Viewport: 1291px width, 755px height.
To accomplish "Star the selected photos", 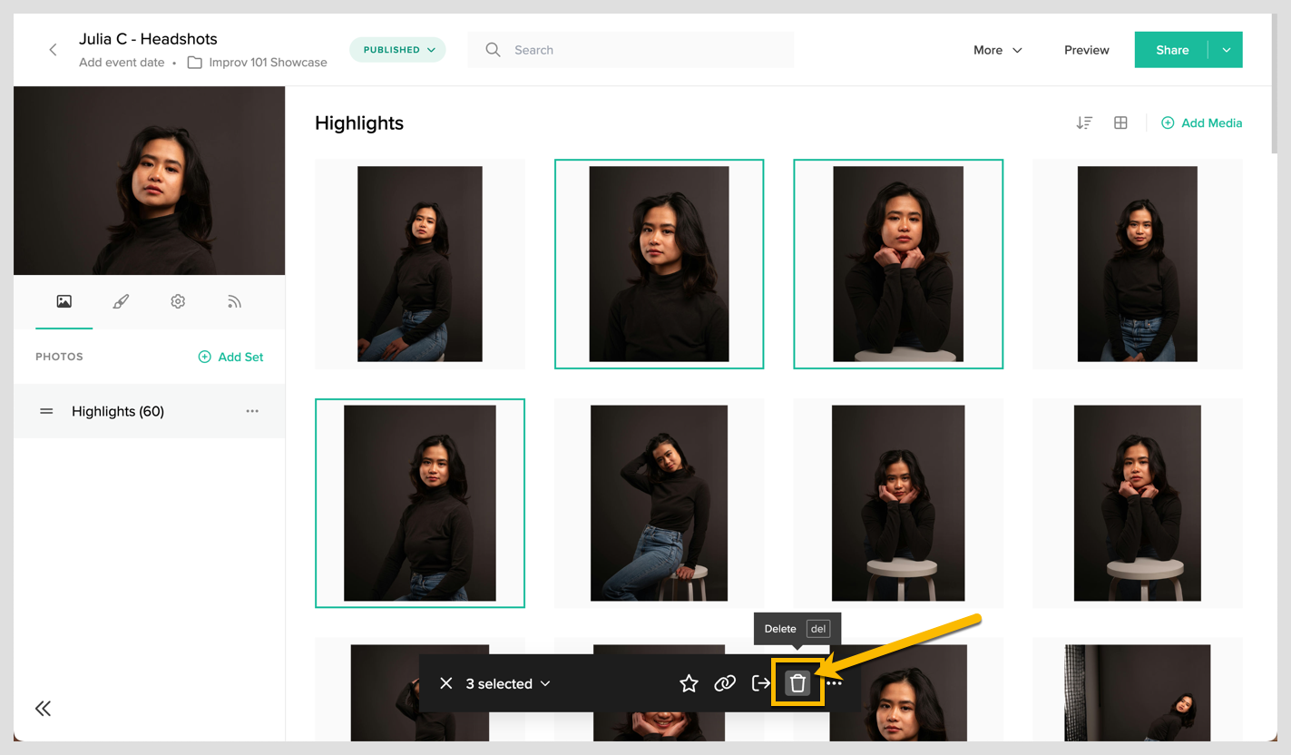I will pos(689,683).
